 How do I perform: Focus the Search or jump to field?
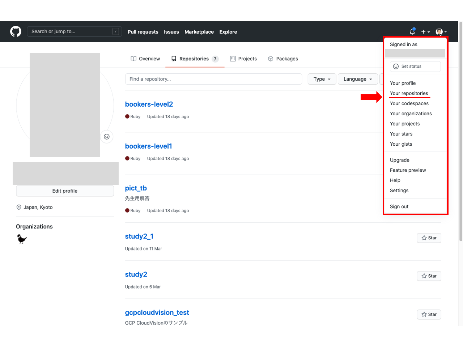point(74,31)
